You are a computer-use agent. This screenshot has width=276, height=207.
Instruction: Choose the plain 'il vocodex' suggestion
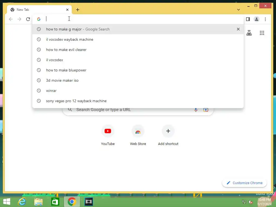[138, 60]
